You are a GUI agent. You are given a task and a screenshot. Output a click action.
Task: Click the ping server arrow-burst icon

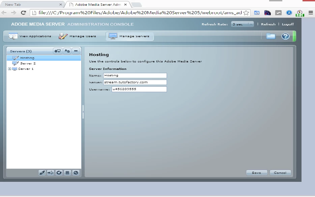[x=51, y=173]
